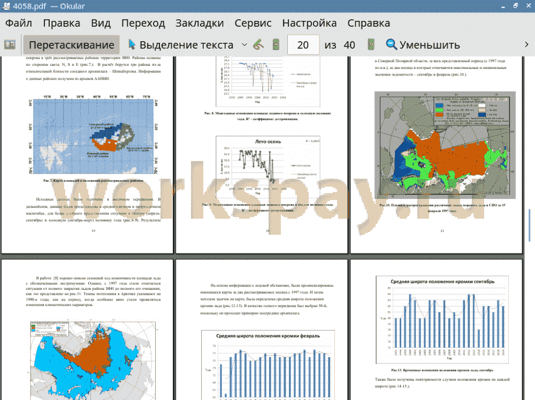Open the Переход menu
Screen dimensions: 535x400
pyautogui.click(x=143, y=23)
